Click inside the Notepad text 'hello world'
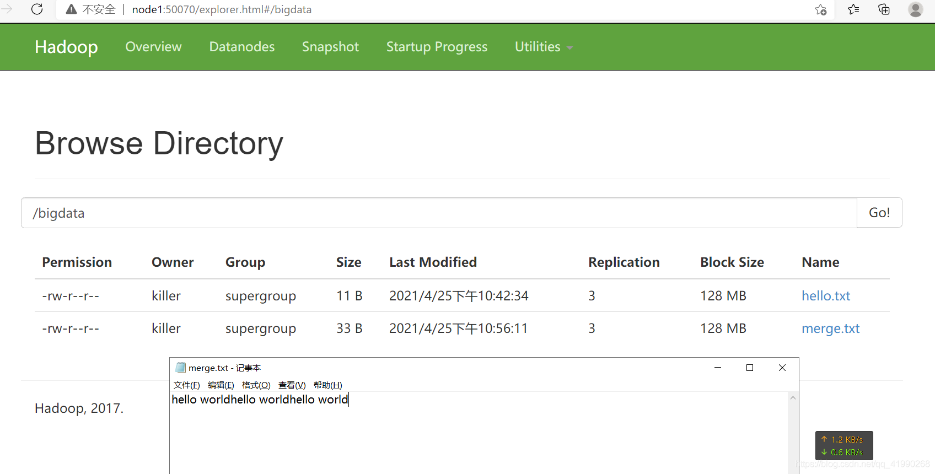Viewport: 935px width, 474px height. pos(260,399)
